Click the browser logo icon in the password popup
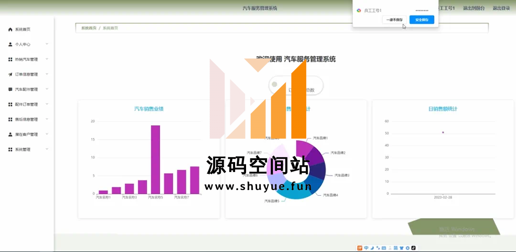 tap(359, 10)
